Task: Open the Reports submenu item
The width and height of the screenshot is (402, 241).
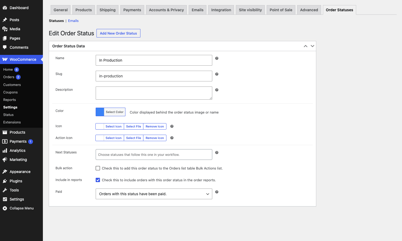Action: (x=10, y=100)
